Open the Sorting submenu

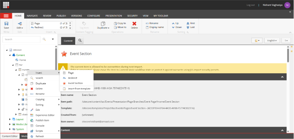click(x=44, y=104)
